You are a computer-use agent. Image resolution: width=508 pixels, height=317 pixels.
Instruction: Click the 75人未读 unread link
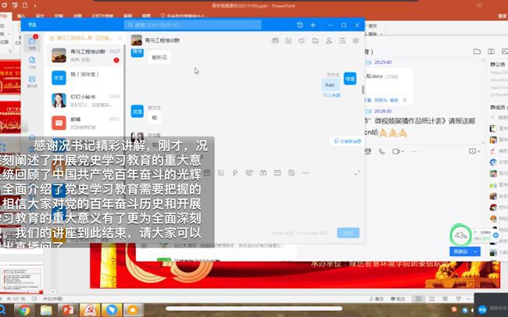click(x=331, y=95)
